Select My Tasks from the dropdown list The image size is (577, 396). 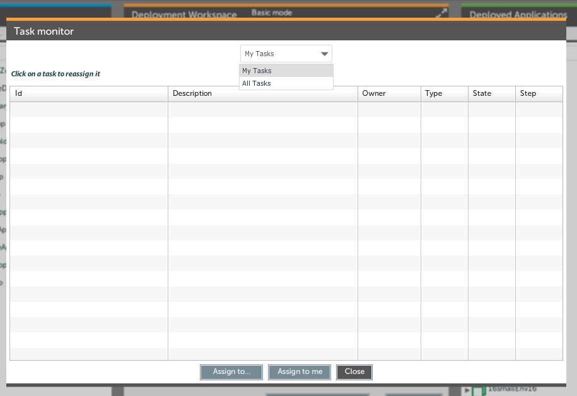point(286,71)
